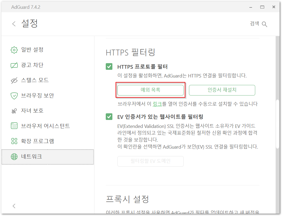Click the vertical scrollbar thumb on right
282x216 pixels.
pos(277,124)
